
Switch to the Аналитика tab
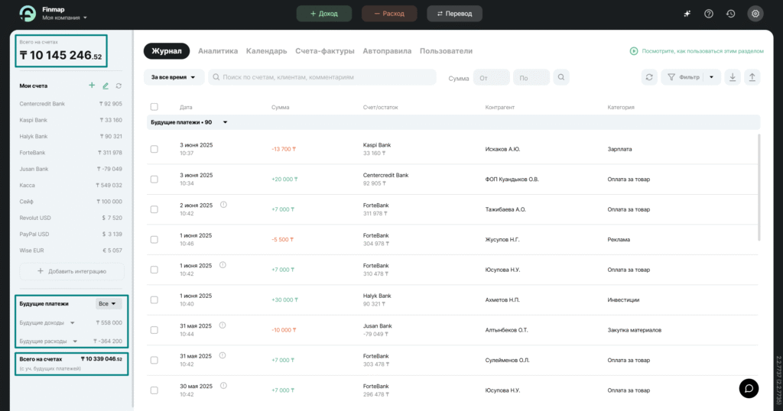pyautogui.click(x=218, y=51)
